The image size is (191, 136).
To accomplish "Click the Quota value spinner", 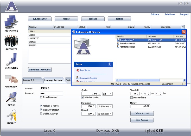I will (x=99, y=94).
